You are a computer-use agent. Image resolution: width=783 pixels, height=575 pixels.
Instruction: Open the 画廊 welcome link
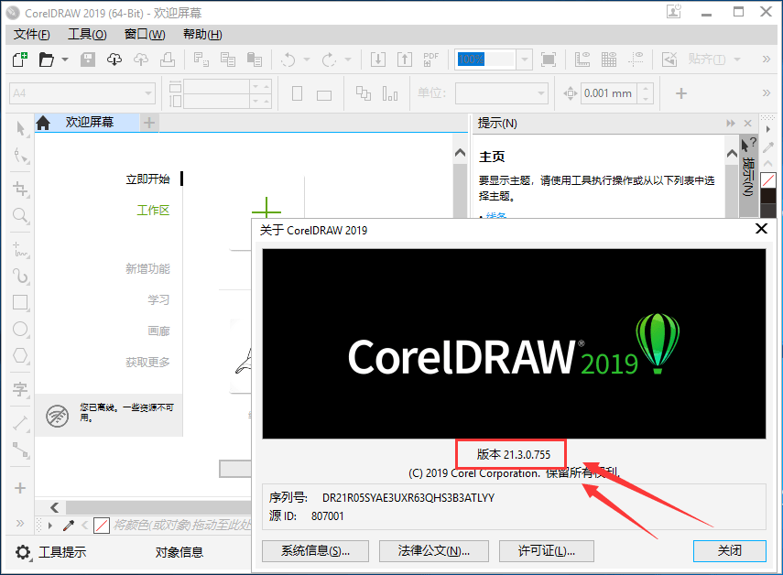click(158, 331)
